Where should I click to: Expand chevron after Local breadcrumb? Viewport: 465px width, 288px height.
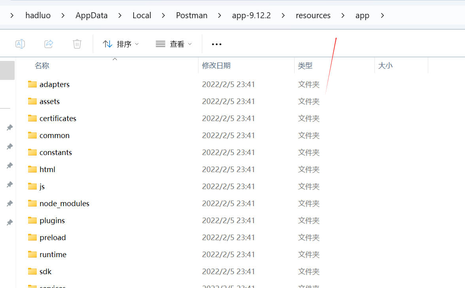163,15
